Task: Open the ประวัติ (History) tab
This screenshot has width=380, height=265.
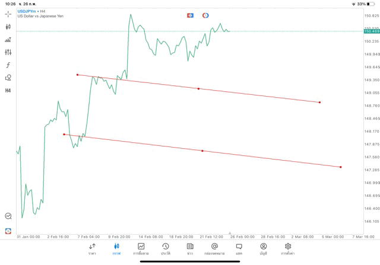Action: click(x=165, y=248)
